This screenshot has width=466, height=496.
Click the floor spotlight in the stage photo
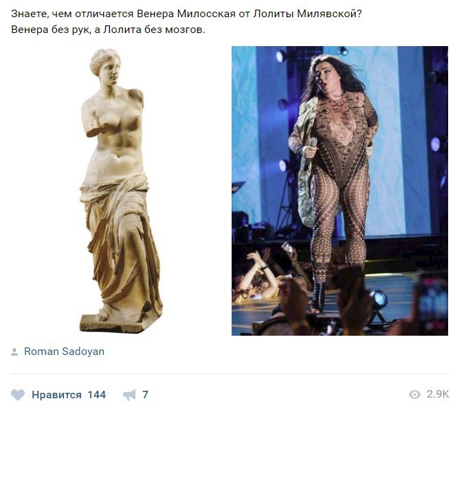(x=378, y=300)
